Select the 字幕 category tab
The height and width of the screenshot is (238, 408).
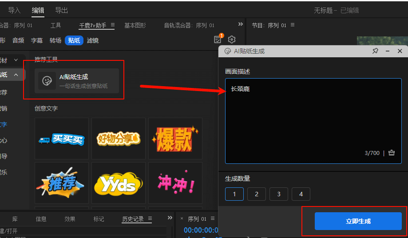37,40
